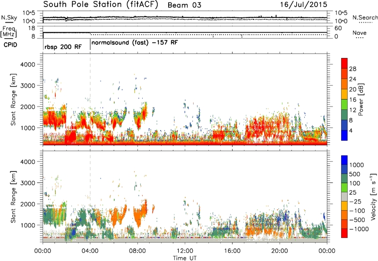The height and width of the screenshot is (261, 378).
Task: Click the 'South Pole Station (fitACF)' title
Action: click(x=101, y=4)
